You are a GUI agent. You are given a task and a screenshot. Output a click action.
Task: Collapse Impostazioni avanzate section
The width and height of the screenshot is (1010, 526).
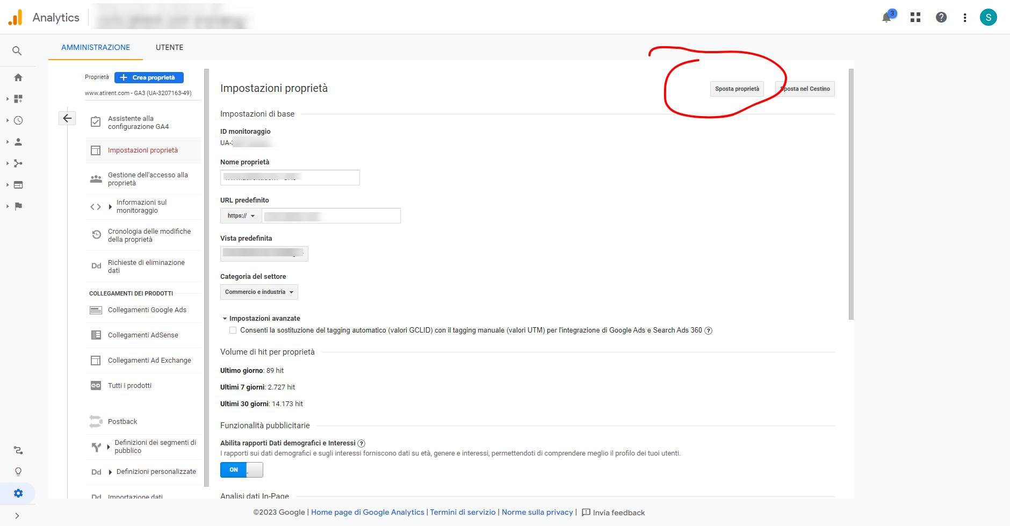tap(225, 319)
